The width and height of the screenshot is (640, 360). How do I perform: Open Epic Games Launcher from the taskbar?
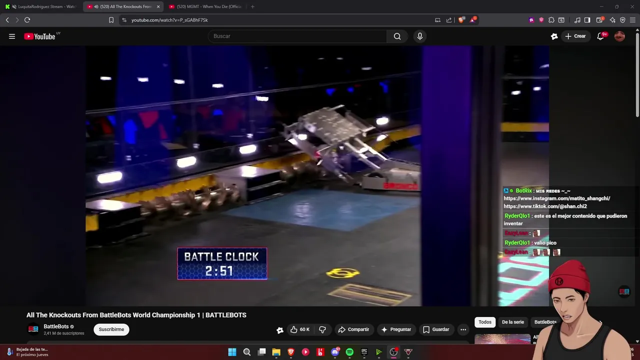click(364, 352)
